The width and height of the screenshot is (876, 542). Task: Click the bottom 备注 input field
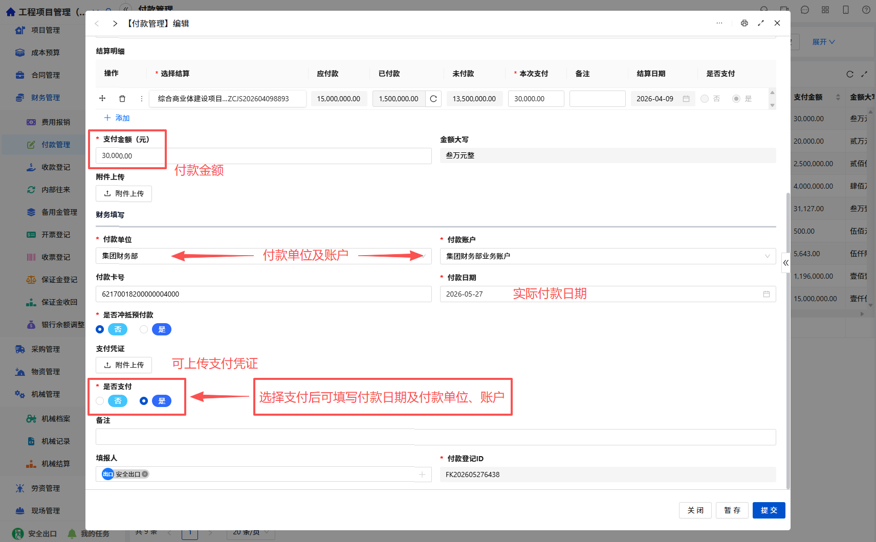pos(436,437)
